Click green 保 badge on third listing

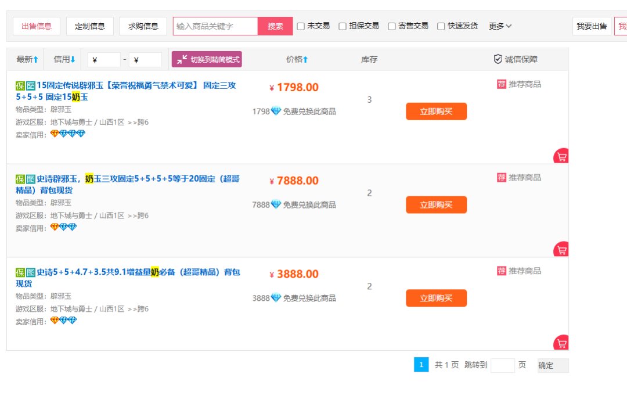[x=20, y=272]
